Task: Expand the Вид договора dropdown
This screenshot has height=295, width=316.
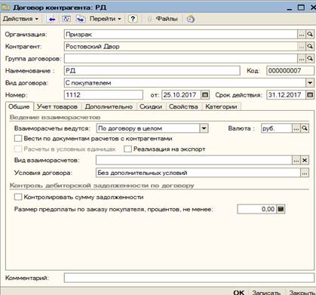Action: [x=310, y=82]
